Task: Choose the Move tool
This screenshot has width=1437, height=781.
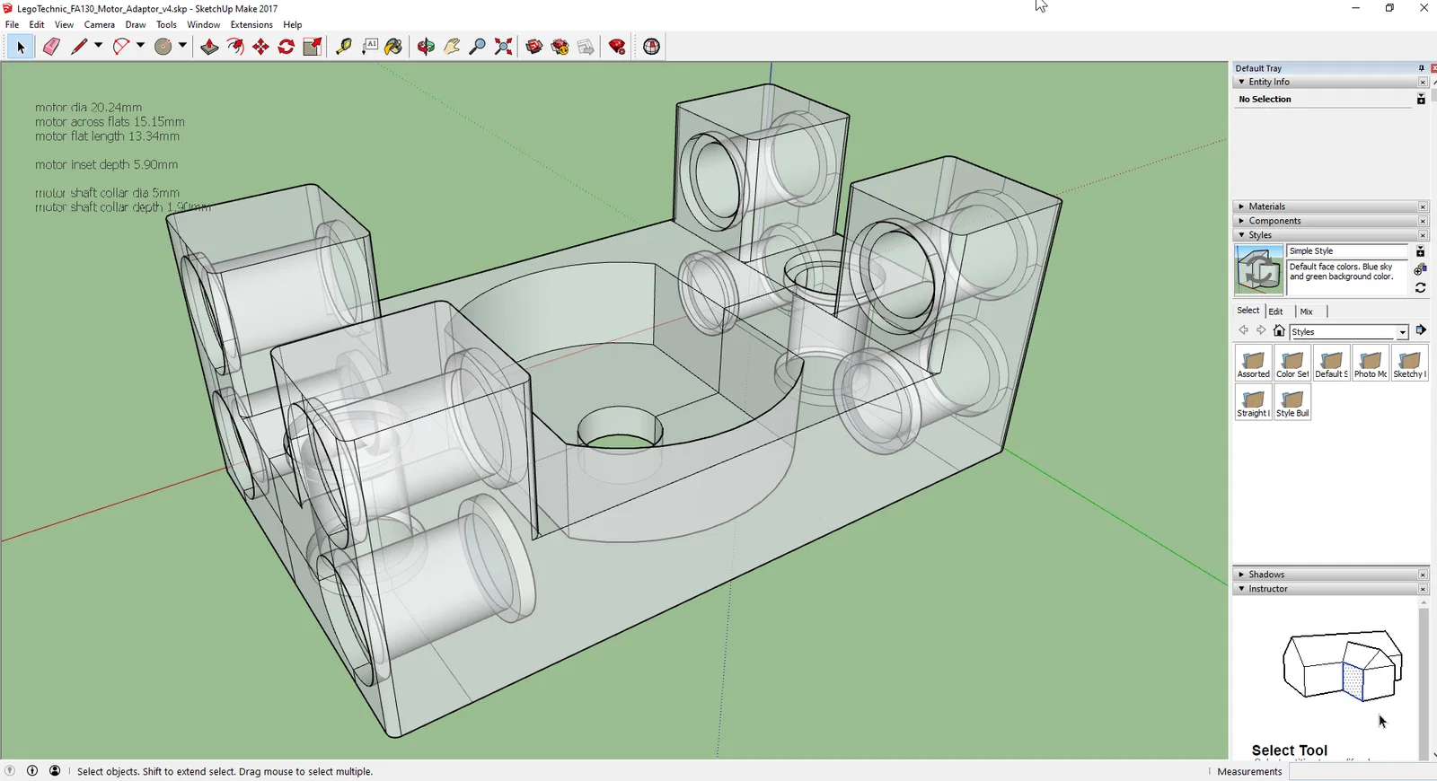Action: click(260, 47)
